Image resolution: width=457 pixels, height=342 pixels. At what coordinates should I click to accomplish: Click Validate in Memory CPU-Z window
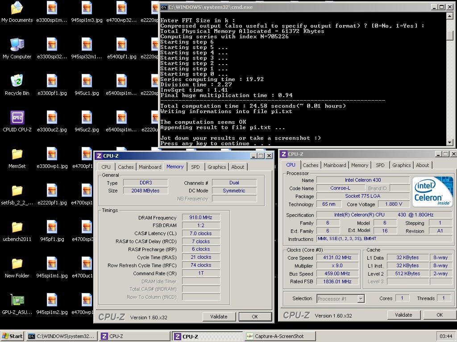tap(219, 317)
